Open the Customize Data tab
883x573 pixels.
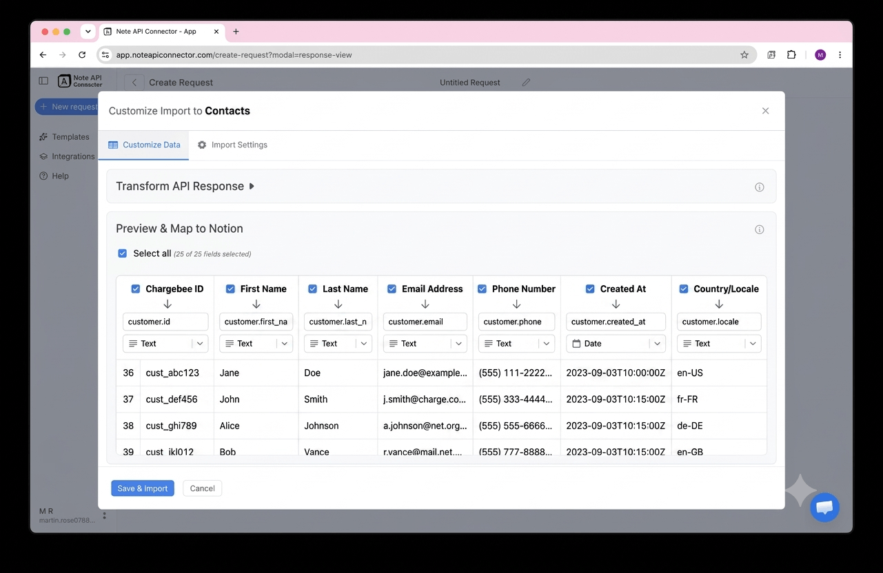point(144,145)
